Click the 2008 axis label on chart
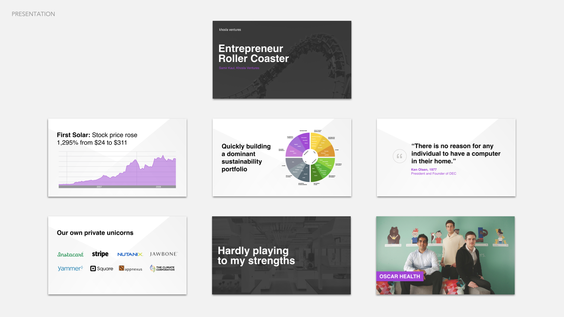The height and width of the screenshot is (317, 564). pos(158,187)
